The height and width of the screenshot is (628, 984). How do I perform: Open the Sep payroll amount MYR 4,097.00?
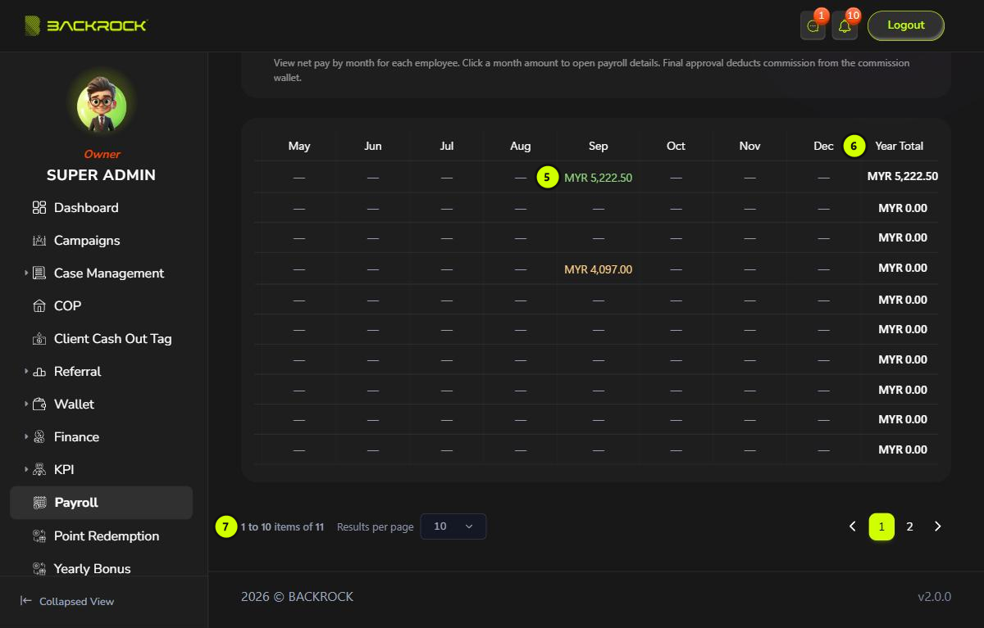pyautogui.click(x=599, y=269)
